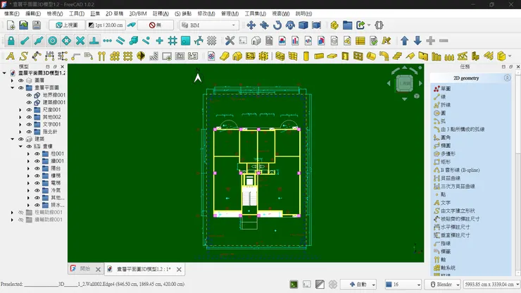Click the navigation cube in the viewport
The width and height of the screenshot is (521, 293).
tap(405, 84)
